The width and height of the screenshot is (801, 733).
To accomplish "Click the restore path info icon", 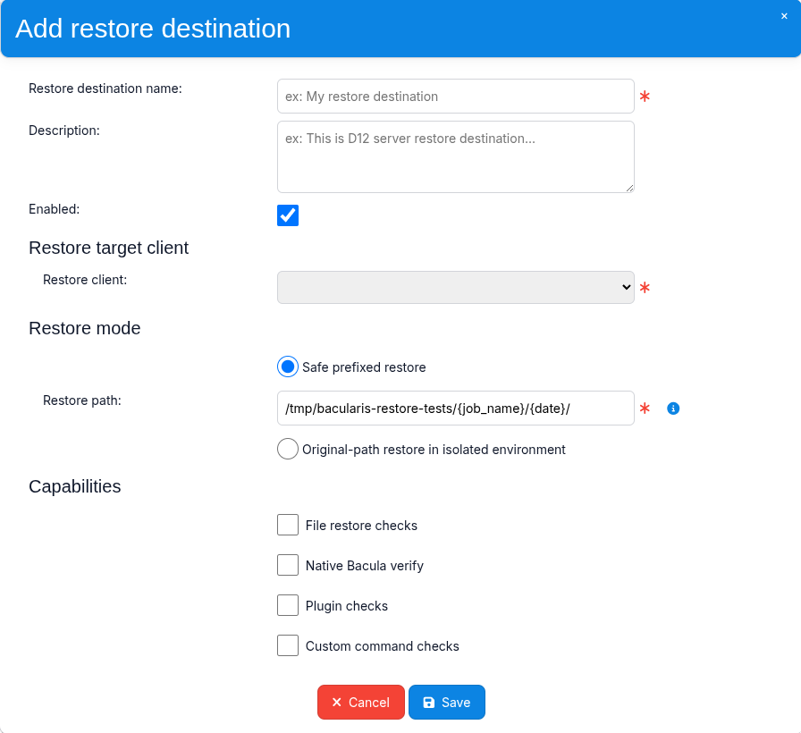I will (673, 409).
